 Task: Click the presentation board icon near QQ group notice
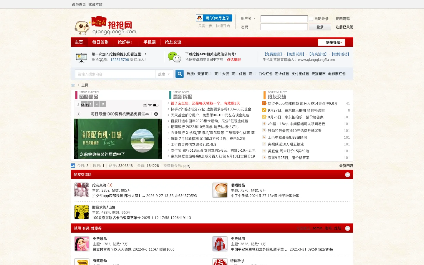81,57
